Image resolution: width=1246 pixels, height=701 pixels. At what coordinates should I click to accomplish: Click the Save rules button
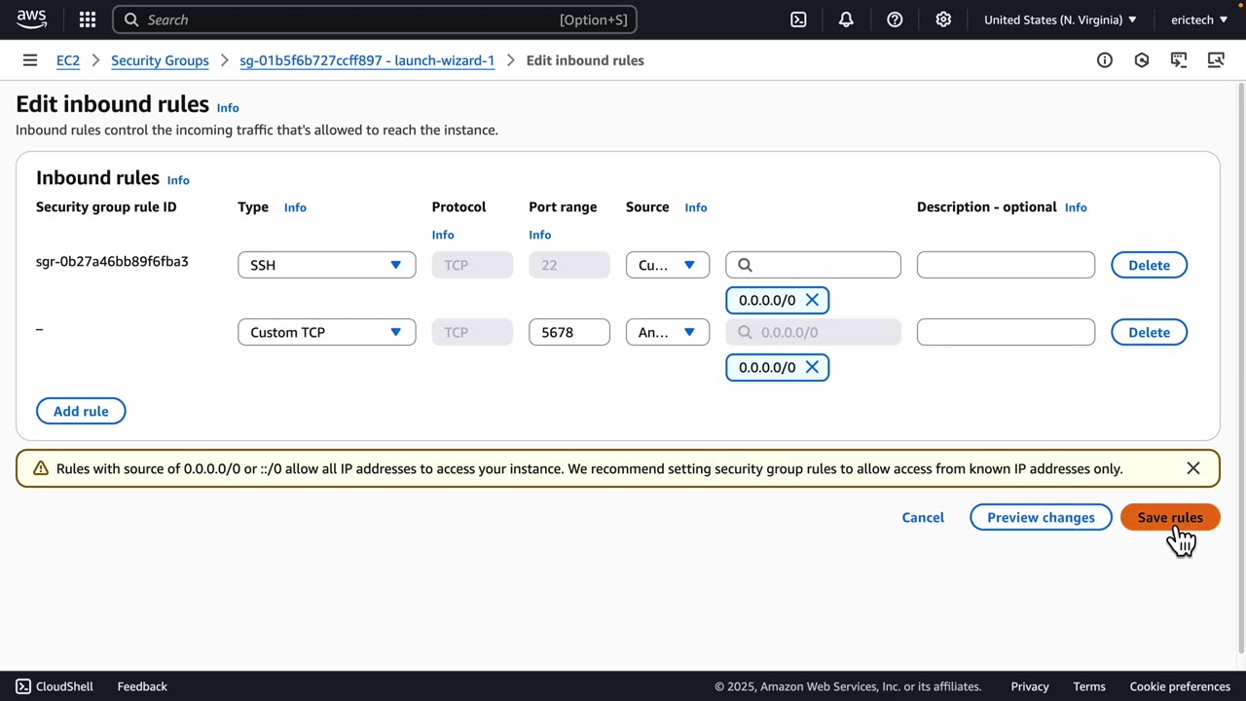[1170, 517]
